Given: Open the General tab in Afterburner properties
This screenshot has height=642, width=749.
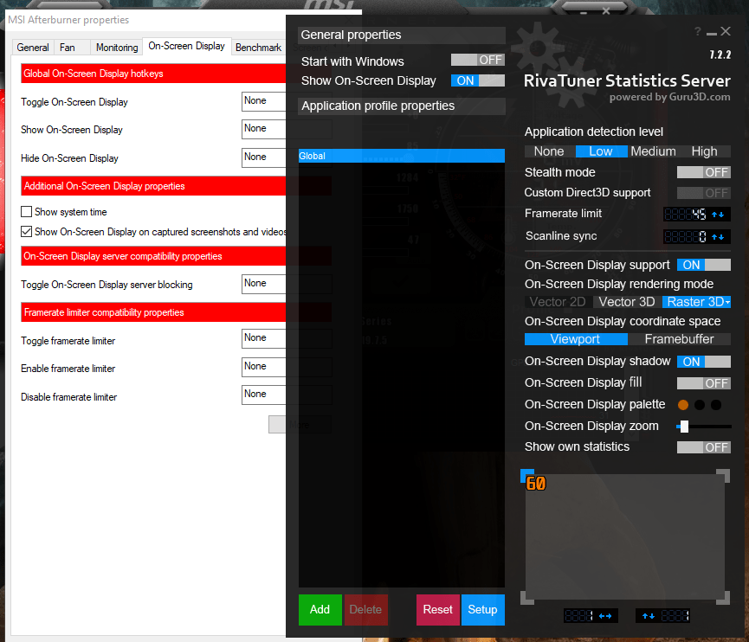Looking at the screenshot, I should click(33, 48).
